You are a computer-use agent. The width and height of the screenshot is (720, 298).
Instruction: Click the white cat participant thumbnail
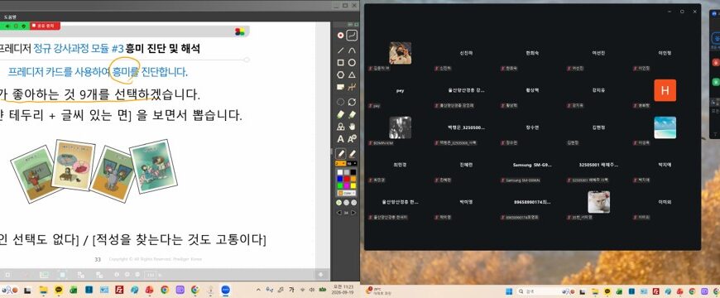click(599, 202)
